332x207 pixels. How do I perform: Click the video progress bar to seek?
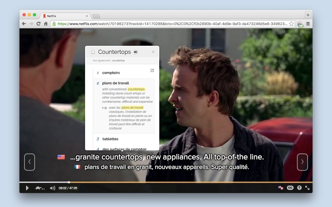coord(166,181)
